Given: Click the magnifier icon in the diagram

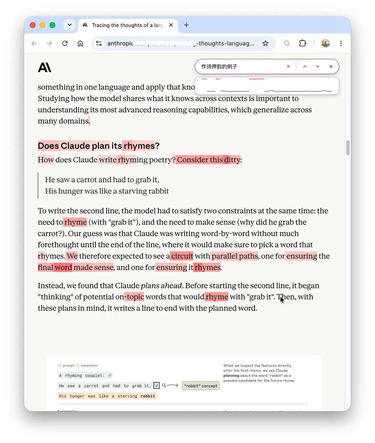Looking at the screenshot, I should tap(164, 385).
